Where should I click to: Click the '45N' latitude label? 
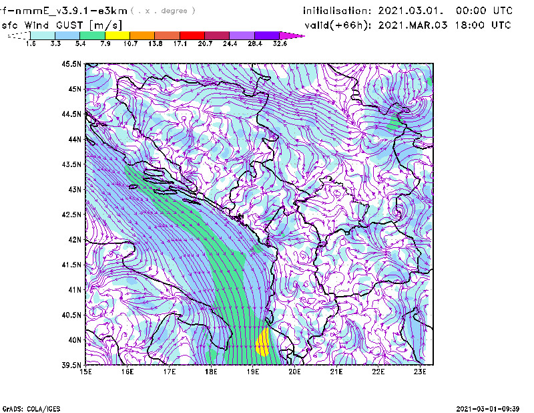click(75, 89)
